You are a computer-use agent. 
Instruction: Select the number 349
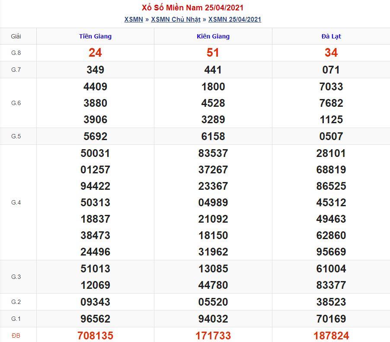(95, 70)
